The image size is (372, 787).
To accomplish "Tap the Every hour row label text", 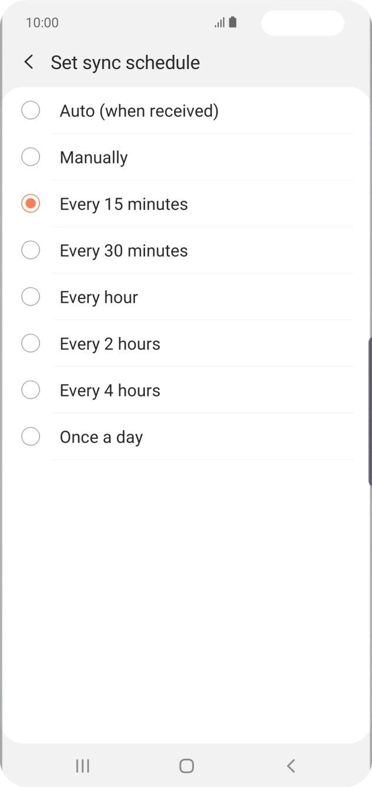I will 98,297.
